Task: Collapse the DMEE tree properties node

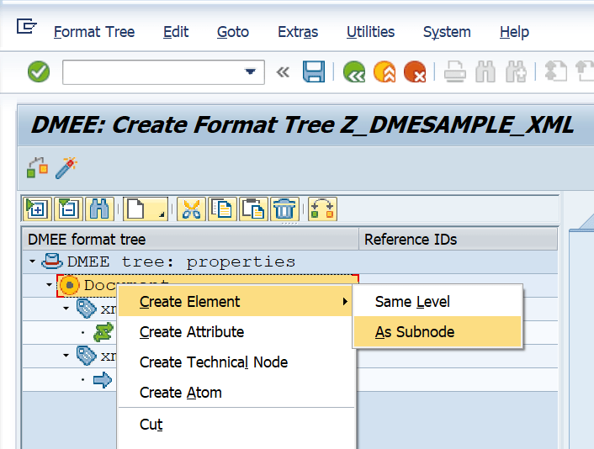Action: click(x=33, y=261)
